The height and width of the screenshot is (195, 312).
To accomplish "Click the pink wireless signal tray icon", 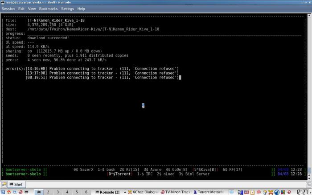I will click(x=259, y=192).
